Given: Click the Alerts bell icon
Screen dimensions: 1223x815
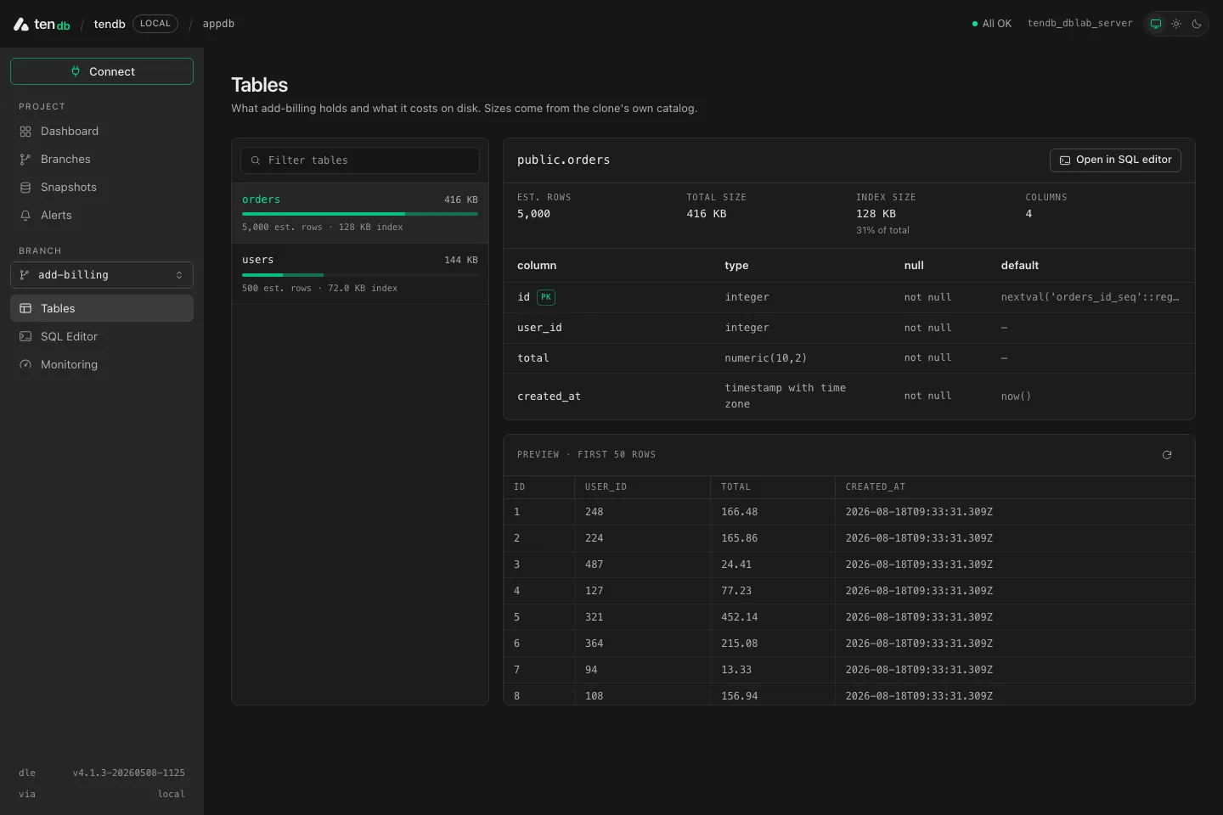Looking at the screenshot, I should 25,216.
